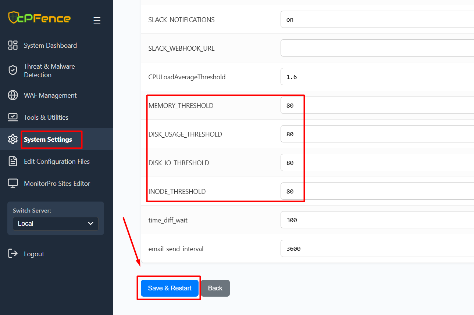Click the Threat & Malware shield icon
This screenshot has height=315, width=474.
[x=13, y=70]
